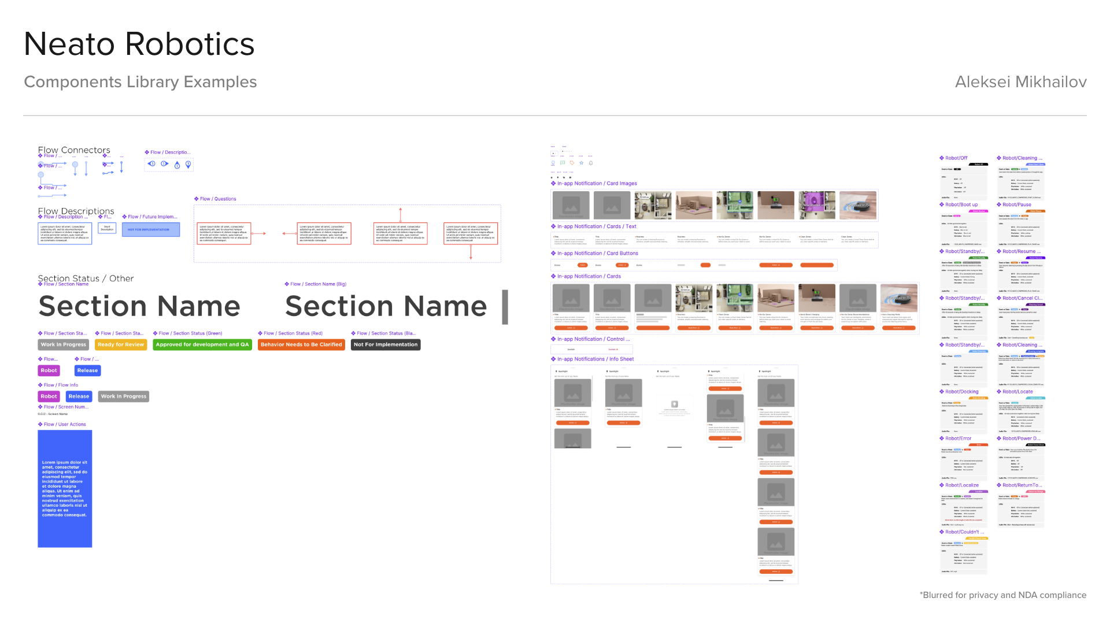Viewport: 1110px width, 624px height.
Task: Click the small Short Description box
Action: 107,228
